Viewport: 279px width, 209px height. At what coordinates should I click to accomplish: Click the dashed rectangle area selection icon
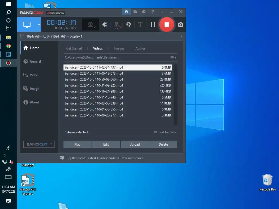tap(22, 36)
